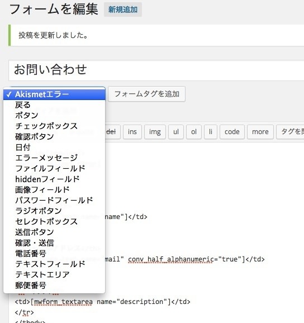Viewport: 304px width, 323px height.
Task: Select テキストエリア from the dropdown
Action: (54, 274)
